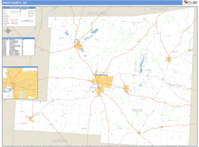Click the KNOX county label

(x=137, y=110)
